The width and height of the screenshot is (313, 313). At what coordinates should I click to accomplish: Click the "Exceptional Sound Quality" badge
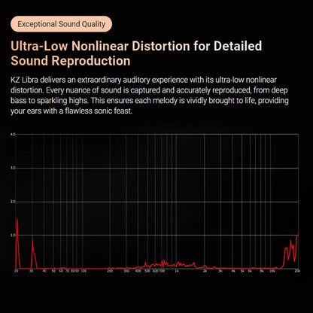(x=61, y=24)
